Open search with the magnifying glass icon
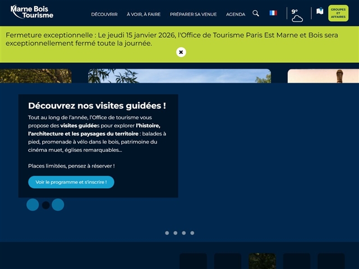The width and height of the screenshot is (359, 269). coord(256,13)
